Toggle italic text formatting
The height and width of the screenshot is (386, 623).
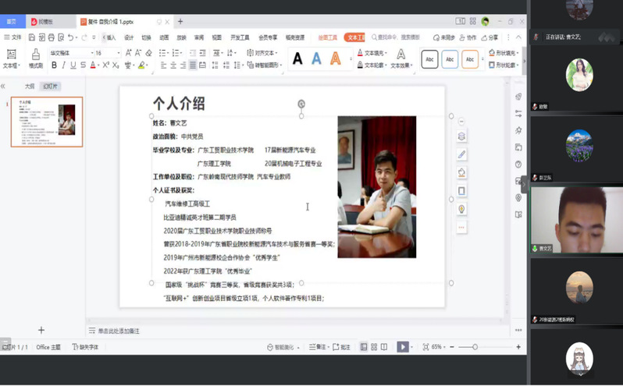(64, 66)
